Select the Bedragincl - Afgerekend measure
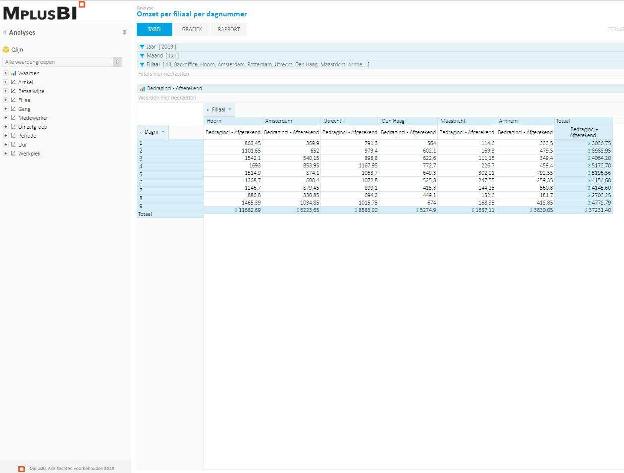Viewport: 624px width, 473px height. point(174,89)
